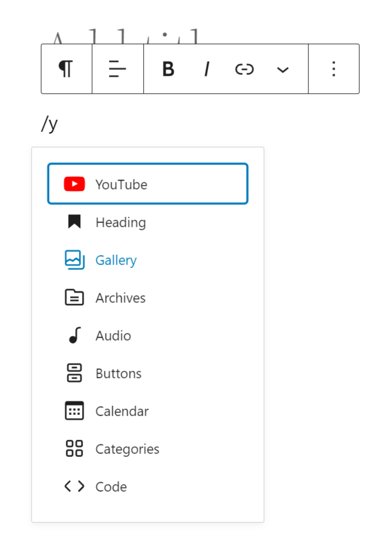Viewport: 378px width, 542px height.
Task: Click the Link icon in the toolbar
Action: (x=244, y=68)
